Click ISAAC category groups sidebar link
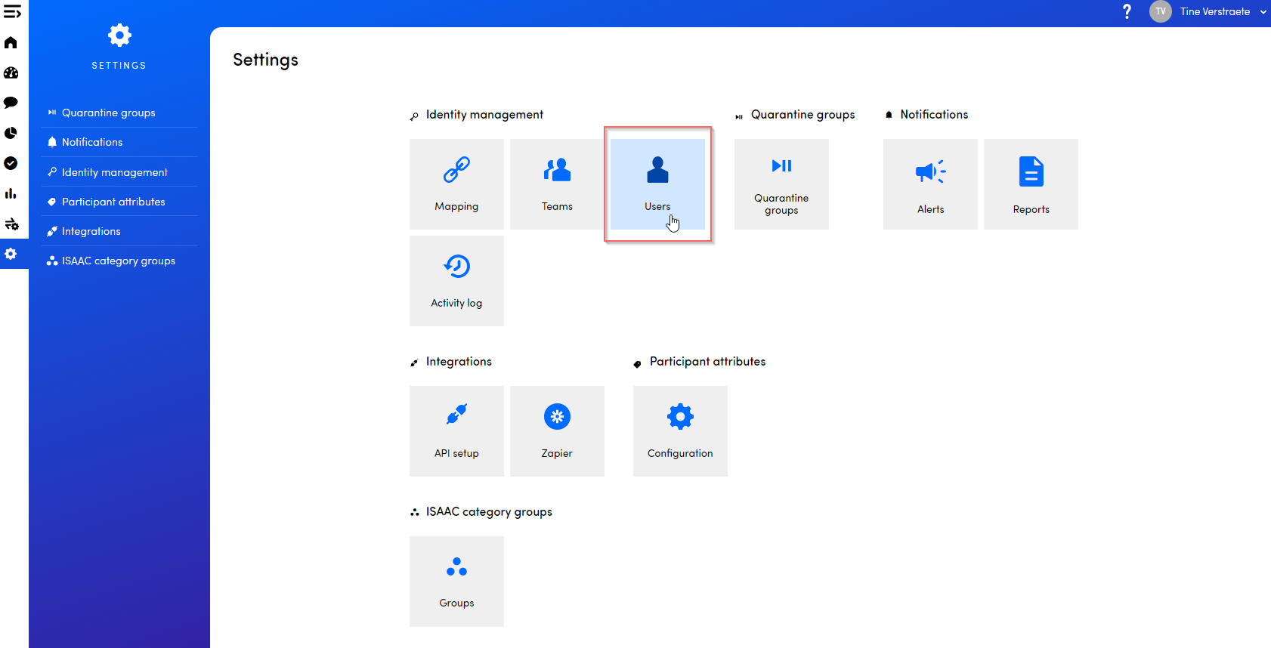 coord(119,261)
